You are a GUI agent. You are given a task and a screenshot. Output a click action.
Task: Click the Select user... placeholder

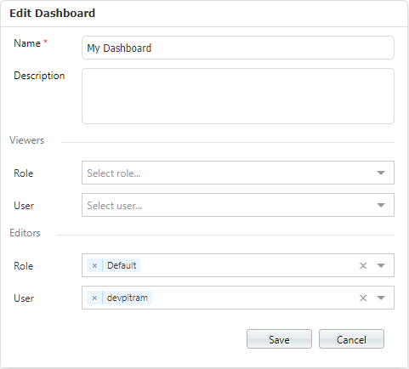115,206
